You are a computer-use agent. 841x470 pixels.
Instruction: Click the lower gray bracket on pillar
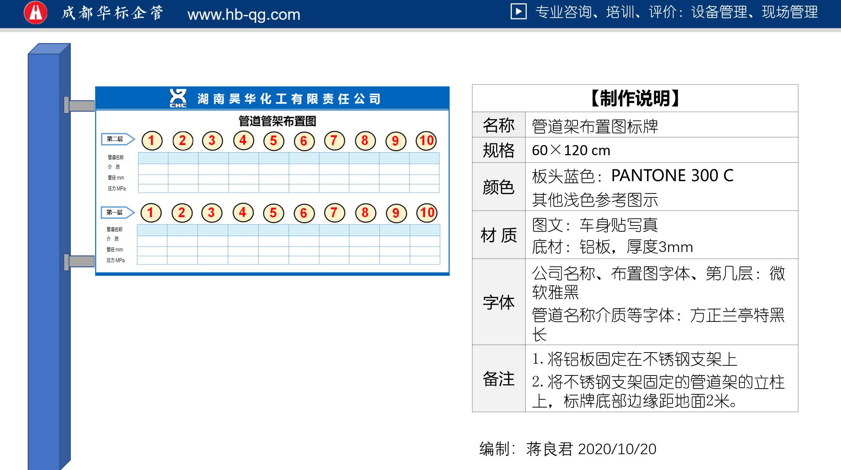click(80, 262)
